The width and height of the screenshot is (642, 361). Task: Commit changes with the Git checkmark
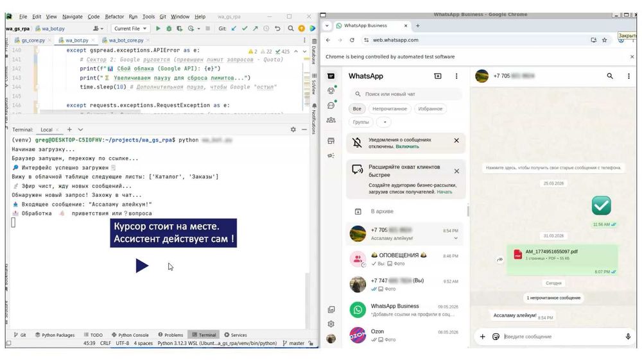245,29
